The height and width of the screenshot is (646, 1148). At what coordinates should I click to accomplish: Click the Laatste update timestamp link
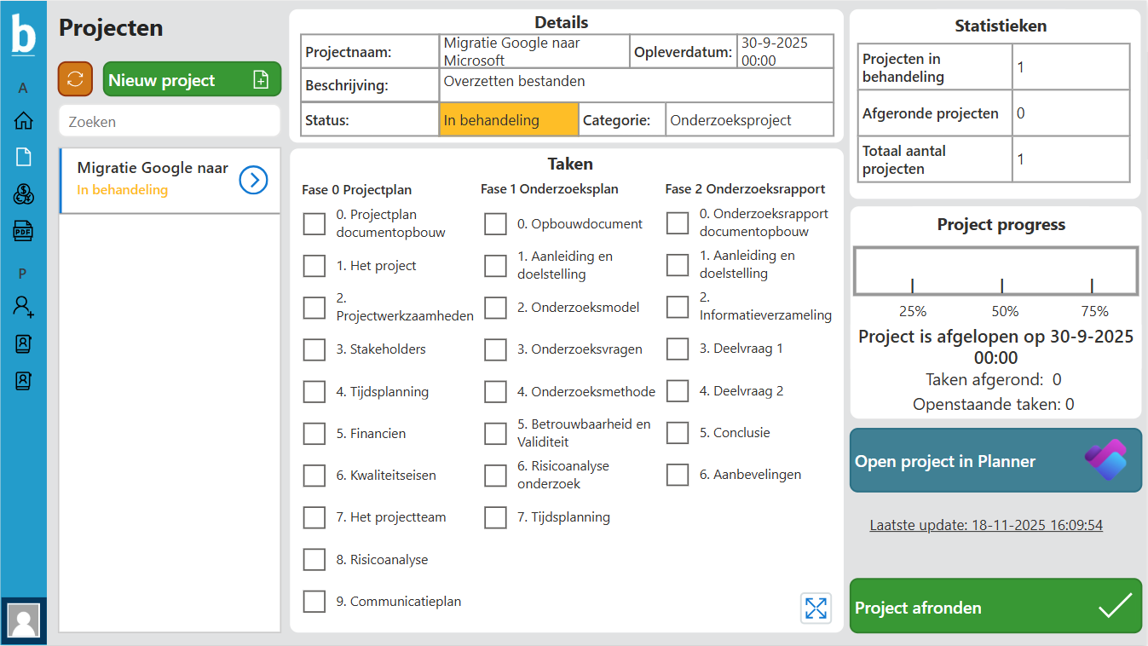[x=986, y=525]
